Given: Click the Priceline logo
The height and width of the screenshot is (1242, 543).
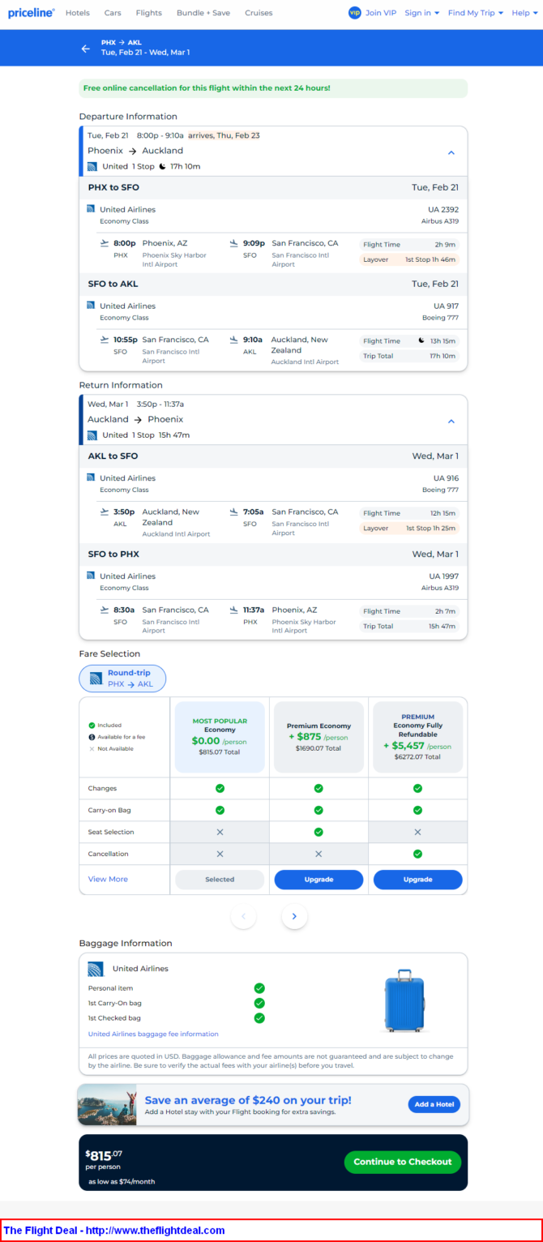Looking at the screenshot, I should click(x=32, y=13).
